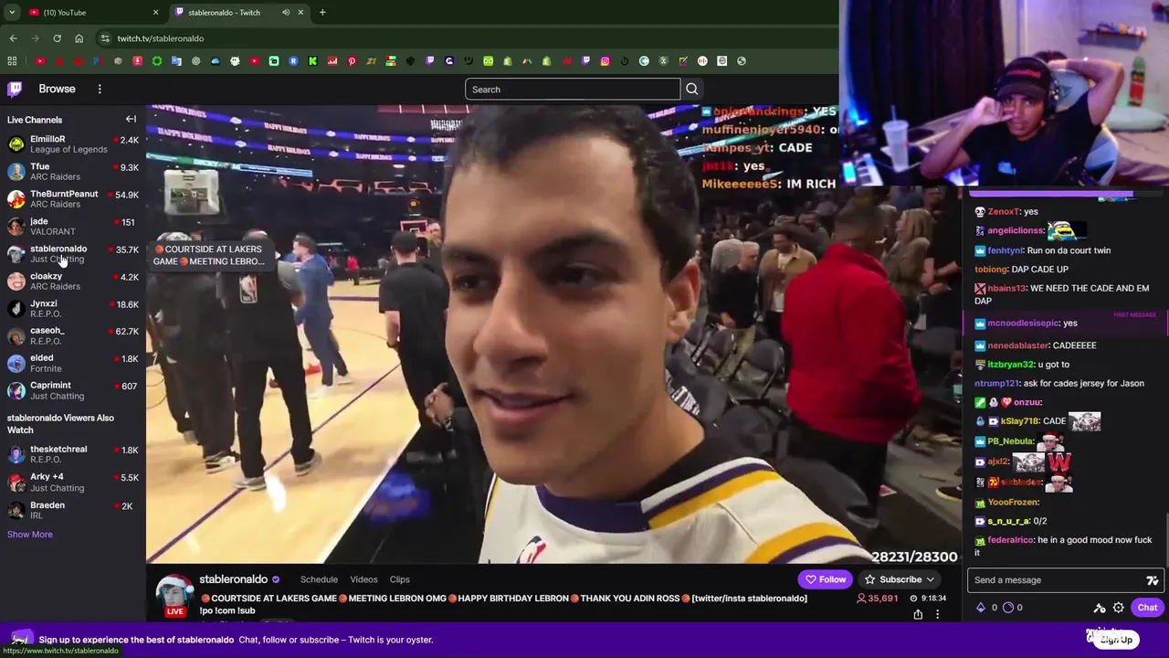This screenshot has height=658, width=1169.
Task: Open stableronaldo channel in sidebar
Action: 73,254
